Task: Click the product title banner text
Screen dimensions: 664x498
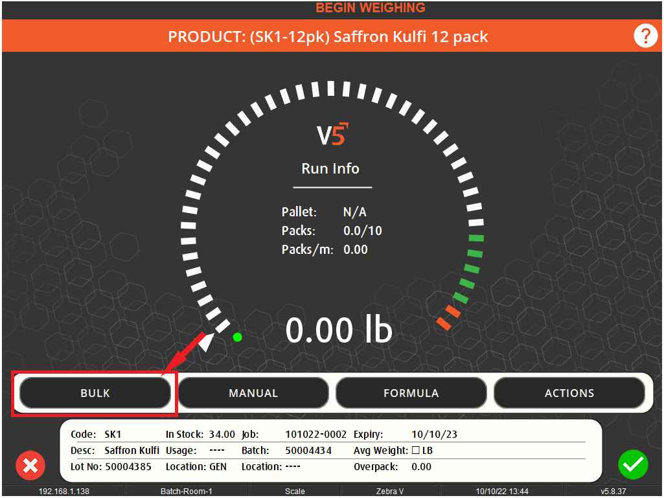Action: [x=328, y=37]
